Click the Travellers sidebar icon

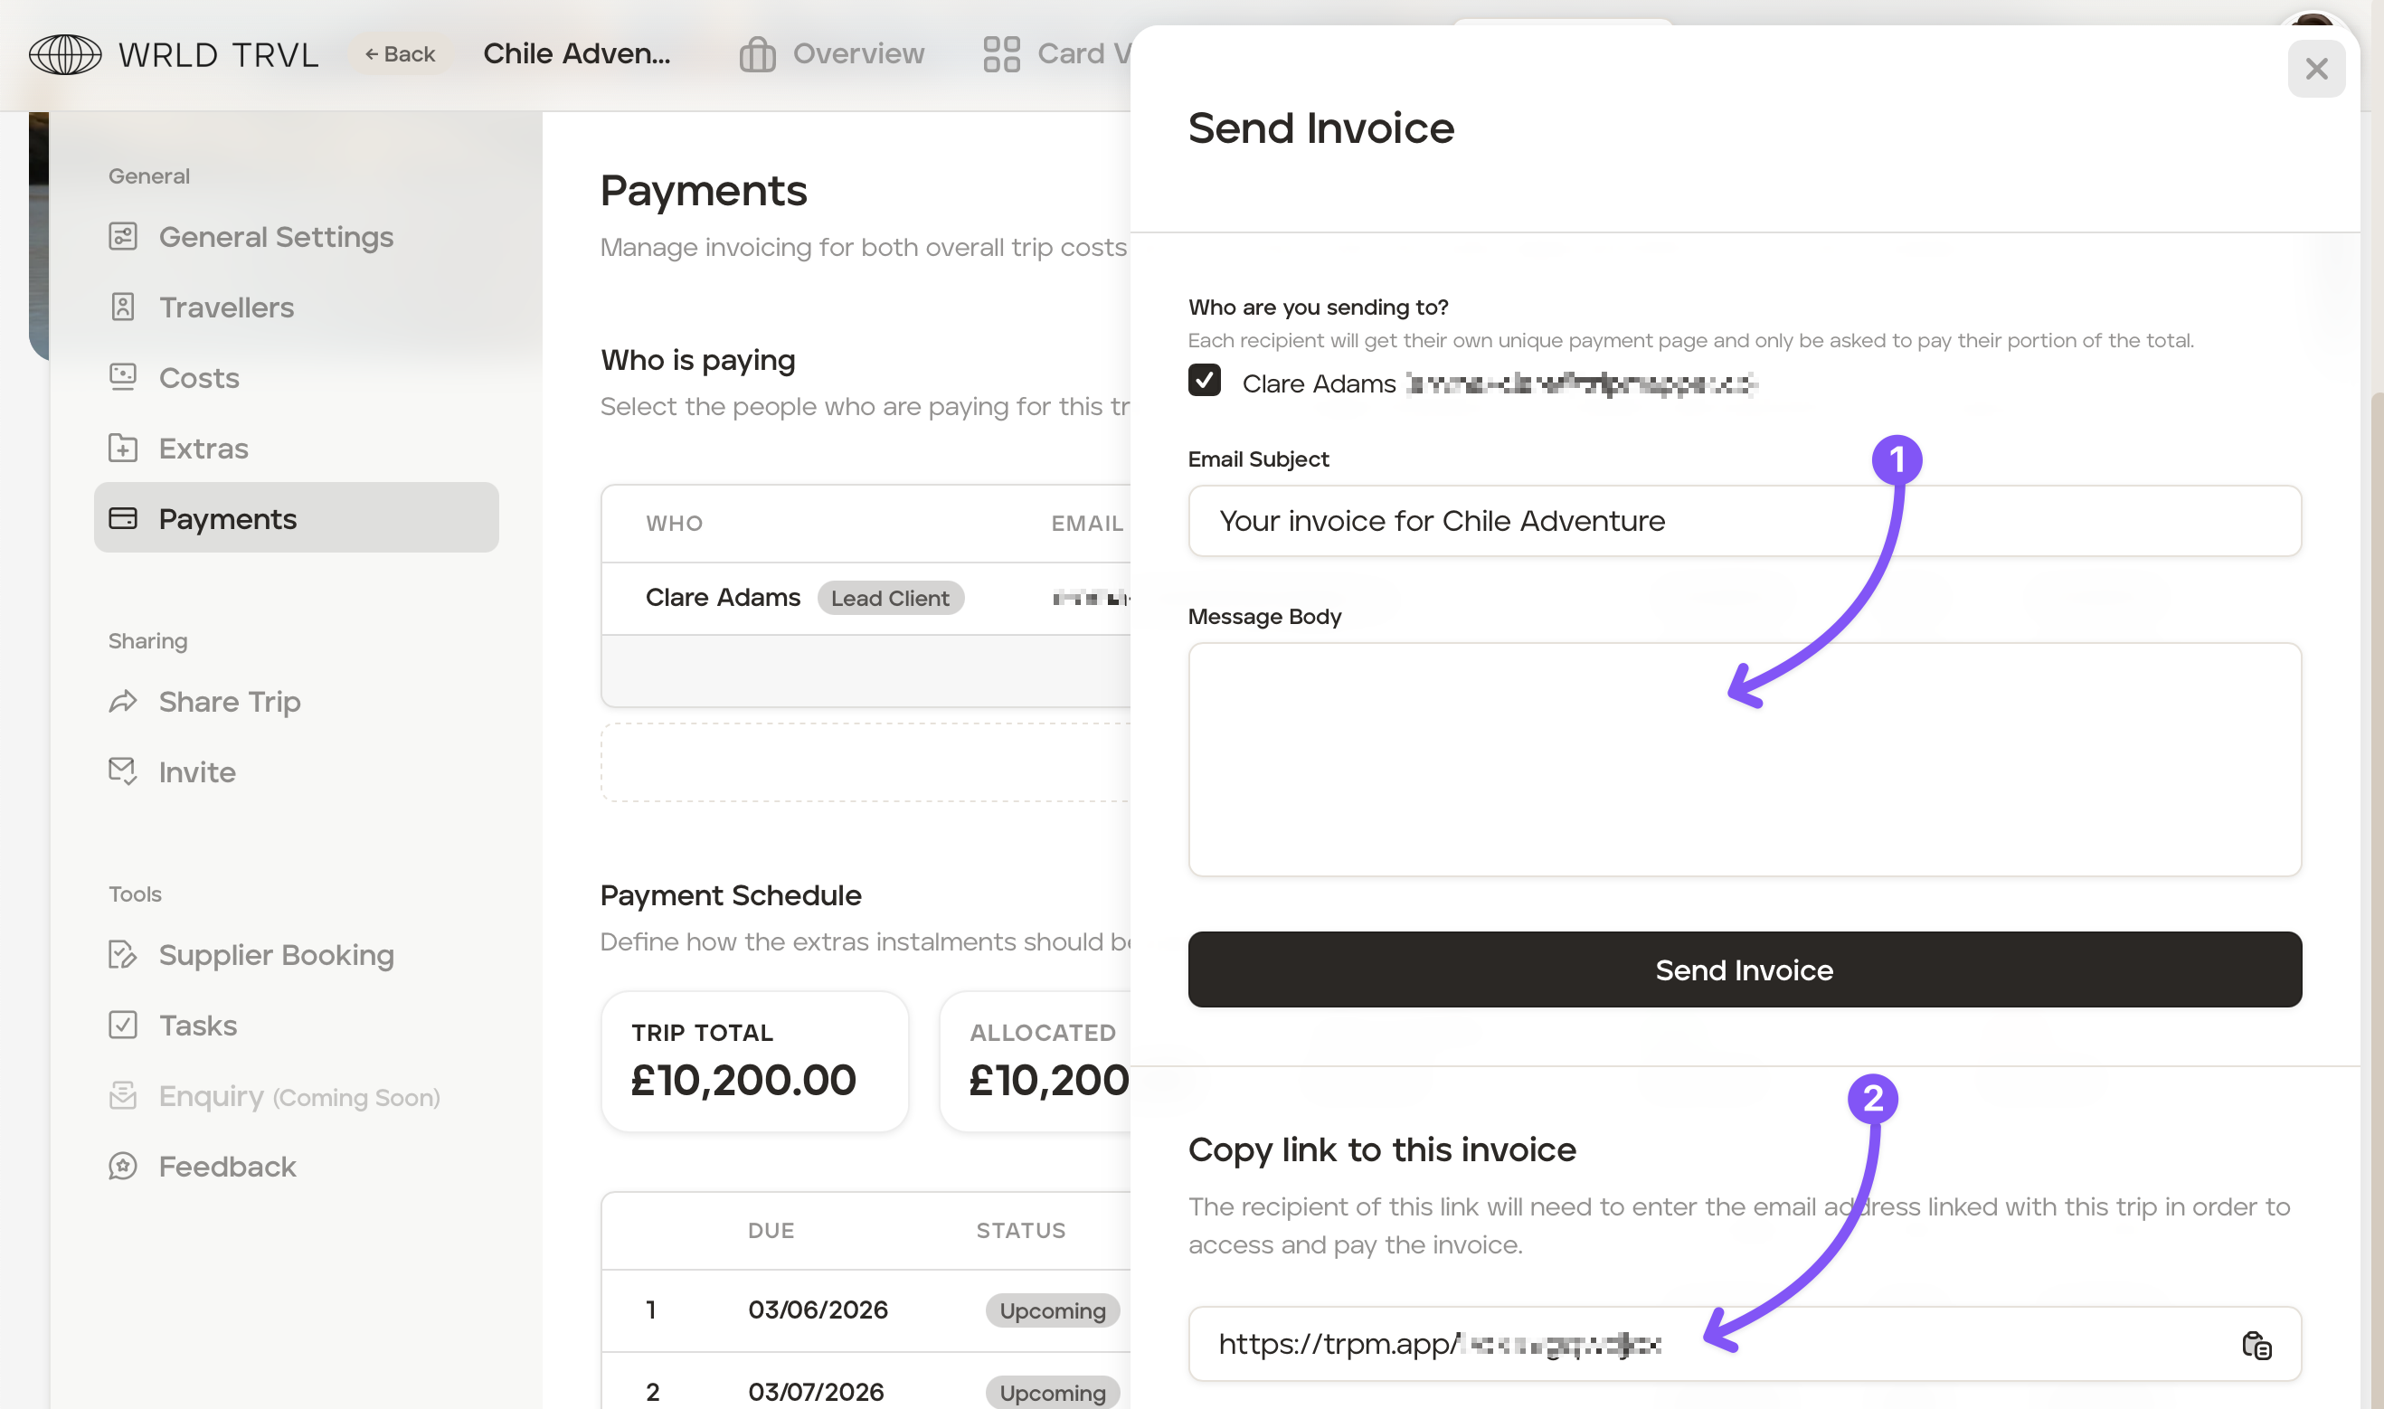point(122,307)
